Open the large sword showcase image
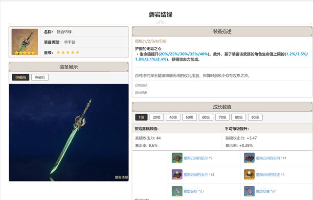Viewport: 313px width, 200px height. click(68, 133)
